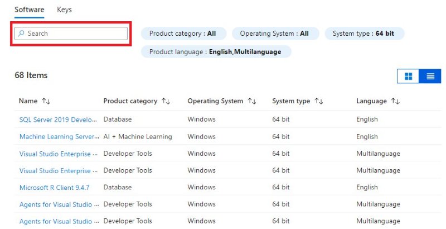Open the first Agents for Visual Studio link
The width and height of the screenshot is (446, 229).
coord(59,204)
